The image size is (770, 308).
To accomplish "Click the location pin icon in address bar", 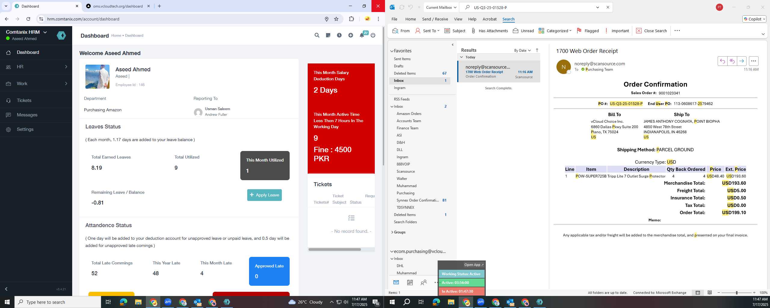I will point(326,19).
